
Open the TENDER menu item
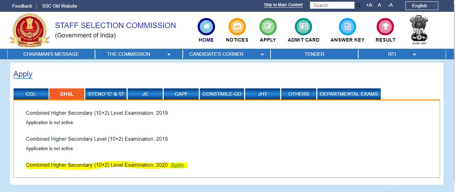314,54
